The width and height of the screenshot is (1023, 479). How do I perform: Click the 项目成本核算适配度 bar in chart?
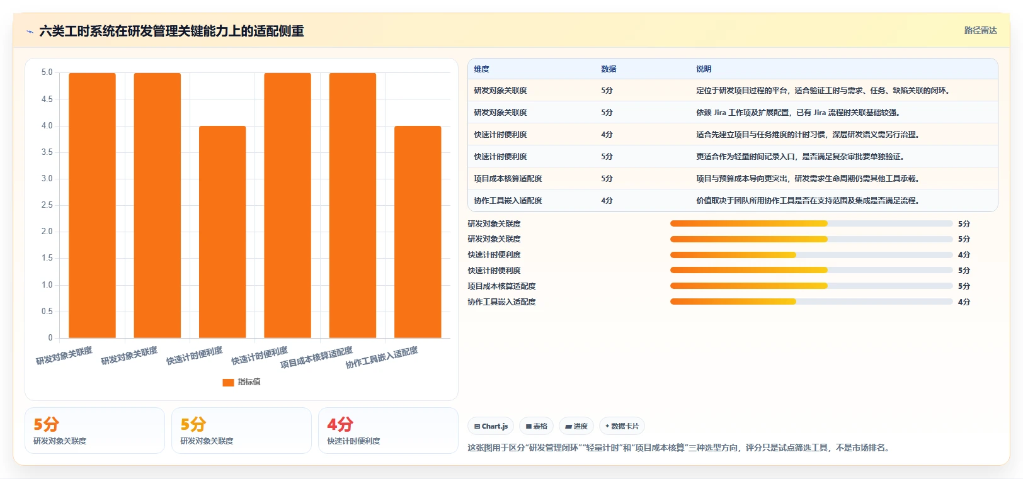pos(353,205)
